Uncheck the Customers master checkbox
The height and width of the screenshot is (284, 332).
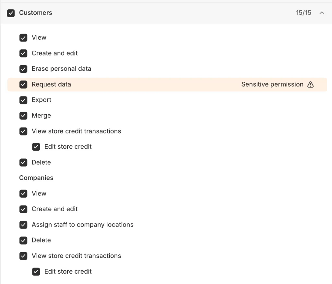11,13
